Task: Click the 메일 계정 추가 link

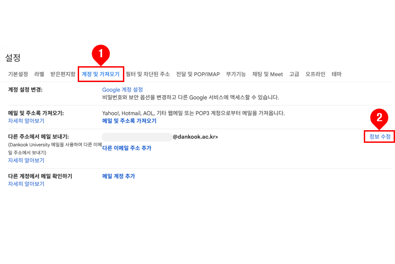Action: point(118,176)
